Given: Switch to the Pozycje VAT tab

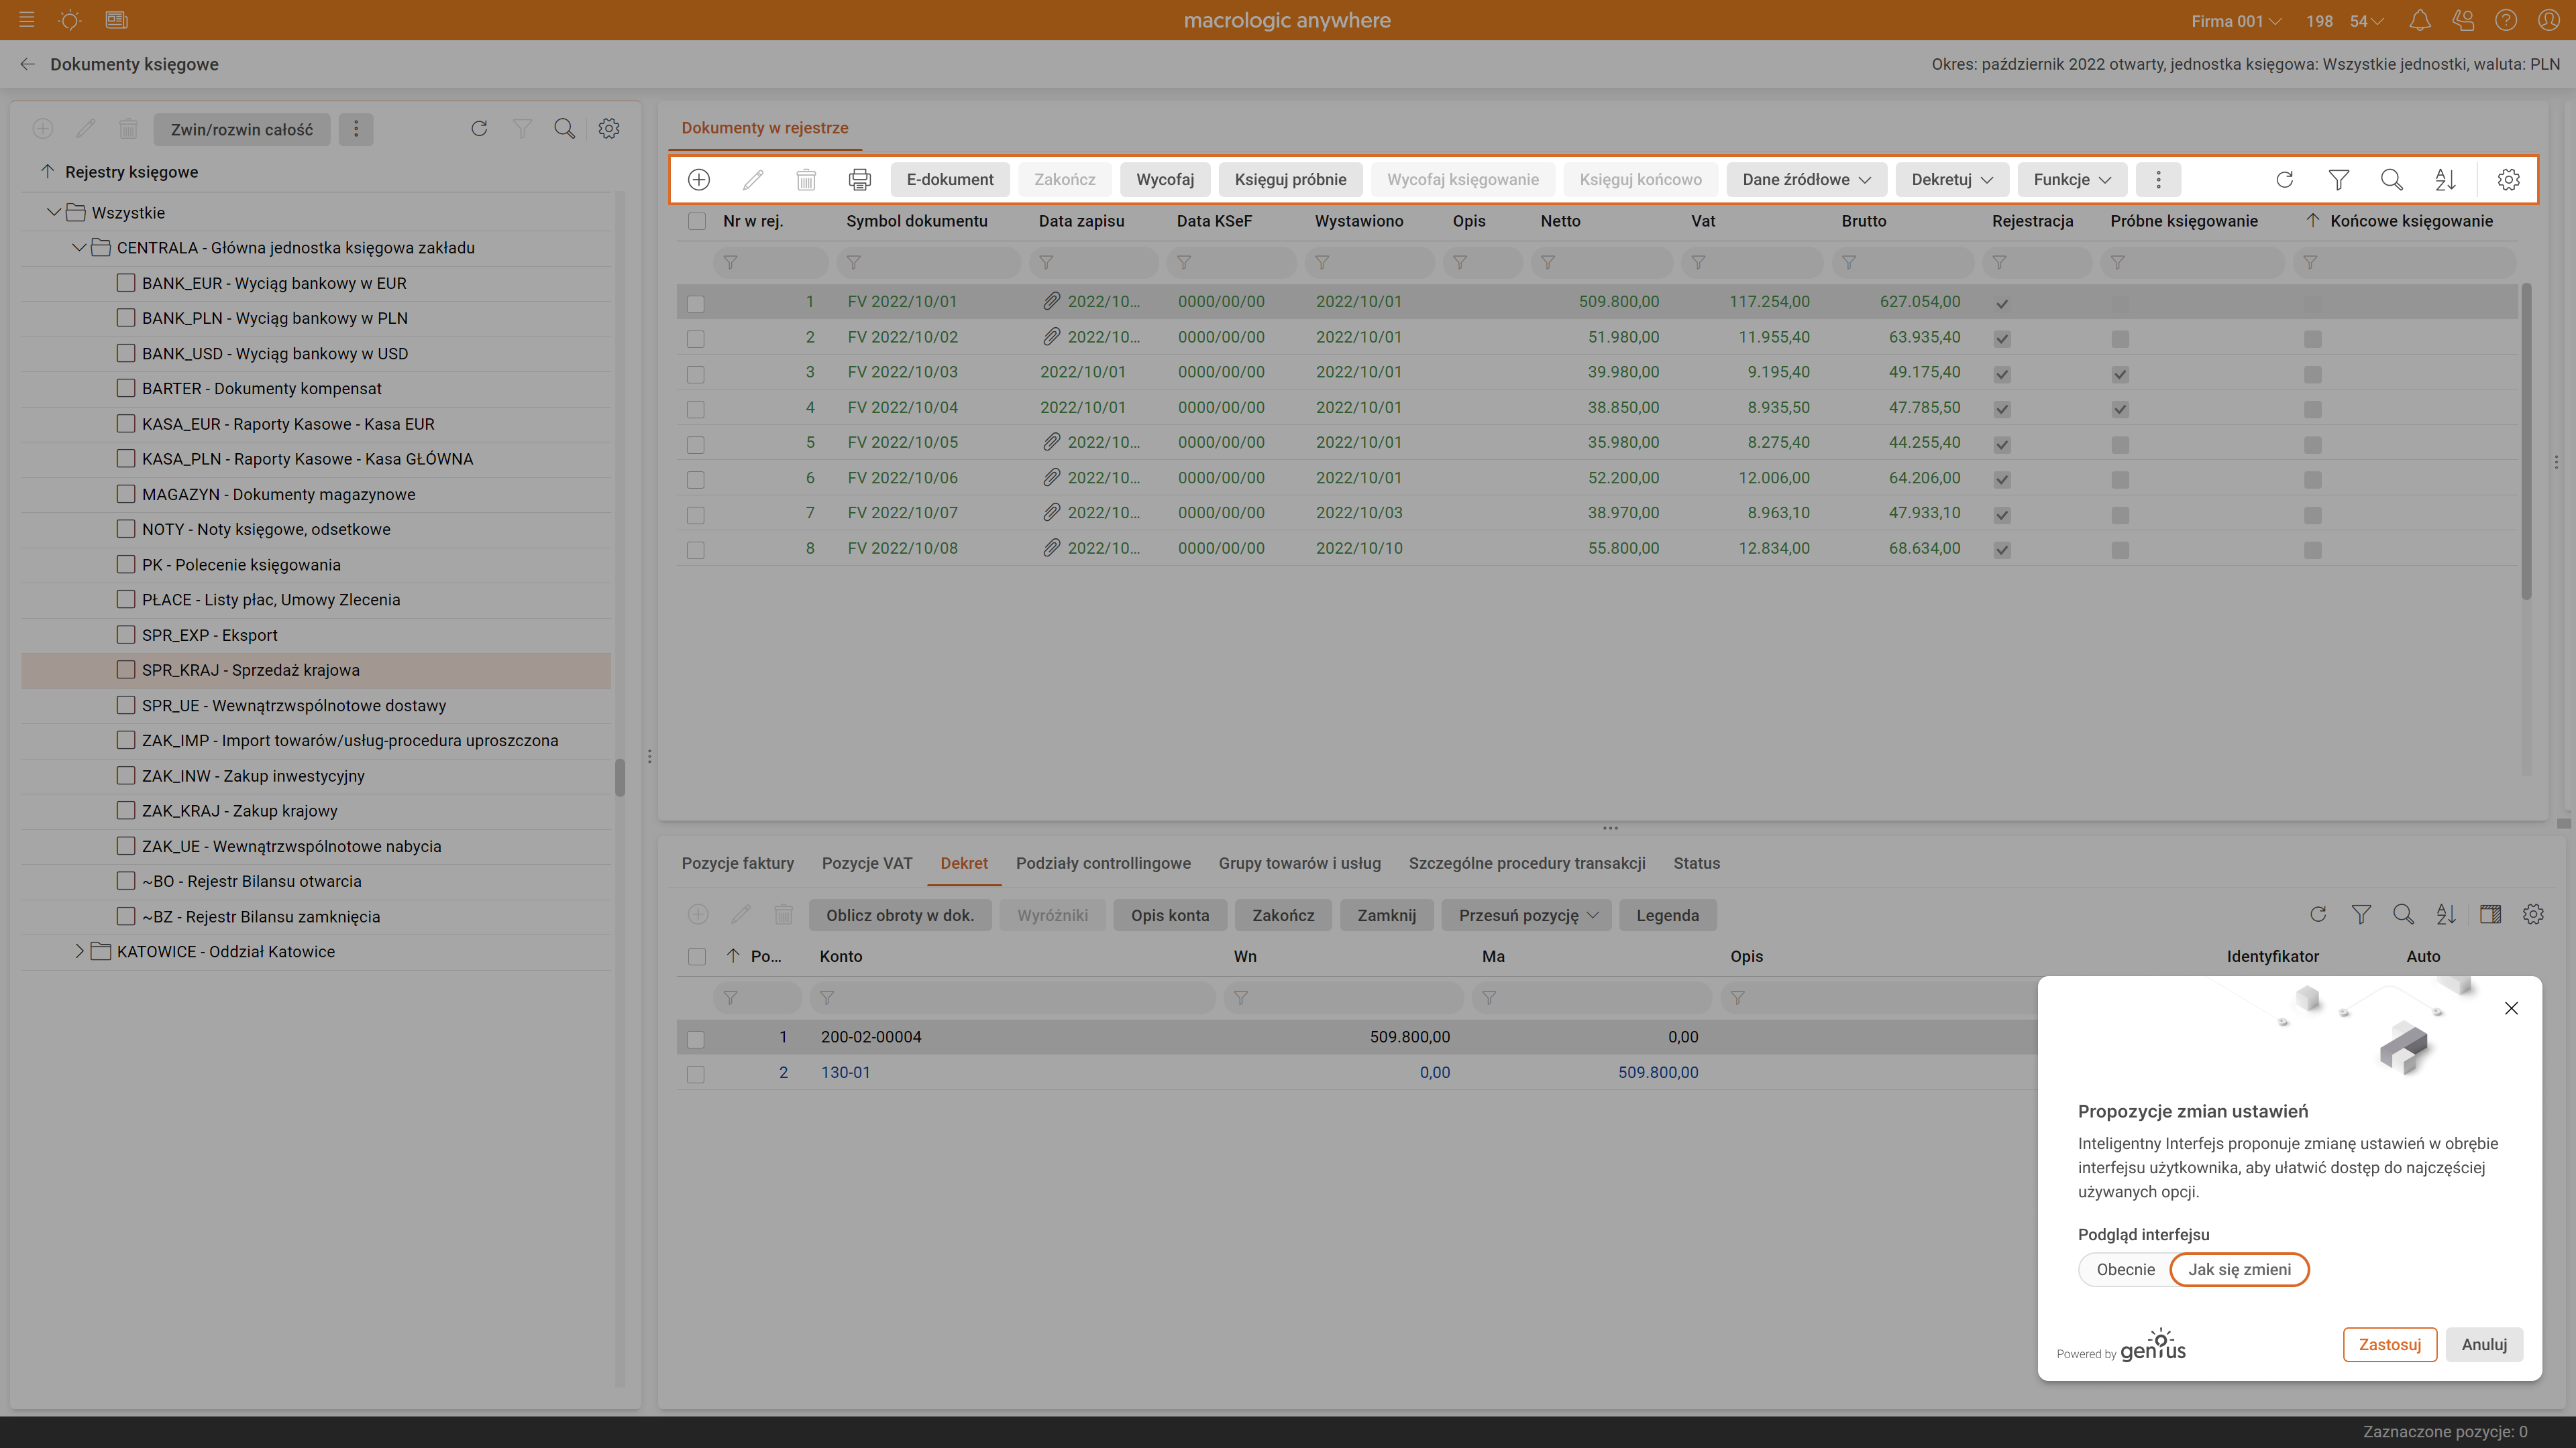Looking at the screenshot, I should [867, 863].
